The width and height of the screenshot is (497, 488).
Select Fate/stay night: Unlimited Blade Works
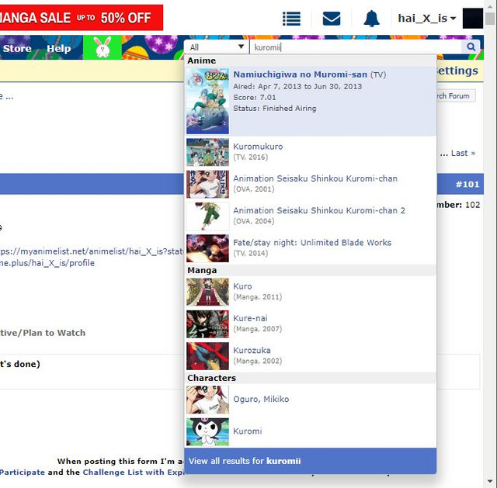click(312, 243)
